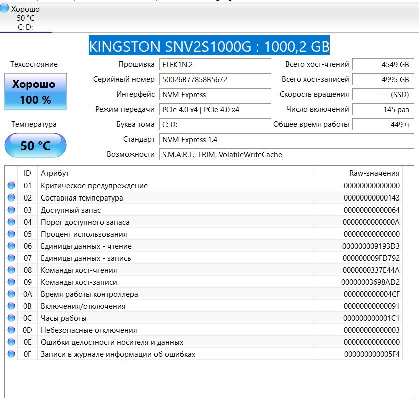Click the firmware field ELFK1N.2
The image size is (419, 400).
coord(215,65)
